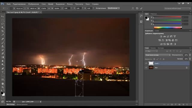This screenshot has height=108, width=192.
Task: Open the layer blending mode dropdown
Action: (158, 55)
